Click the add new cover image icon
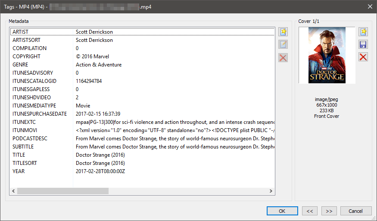Screen dimensions: 377x221 tap(363, 32)
